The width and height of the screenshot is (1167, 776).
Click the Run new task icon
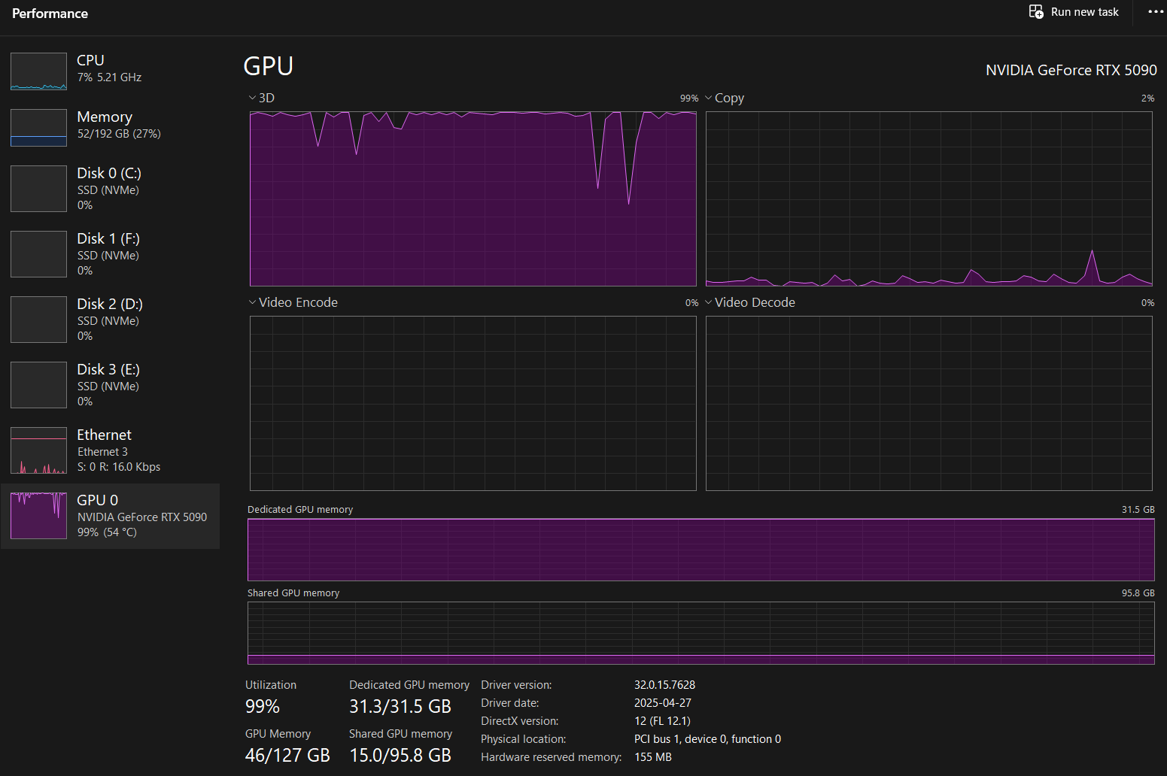(1036, 12)
